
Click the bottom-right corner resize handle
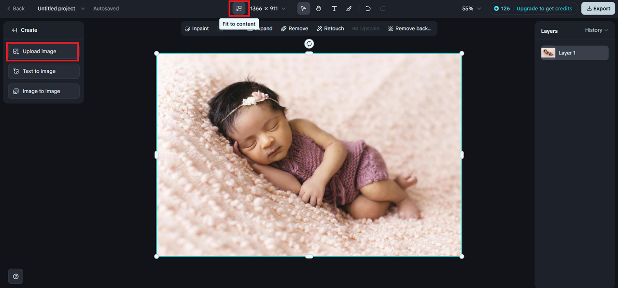(x=462, y=256)
